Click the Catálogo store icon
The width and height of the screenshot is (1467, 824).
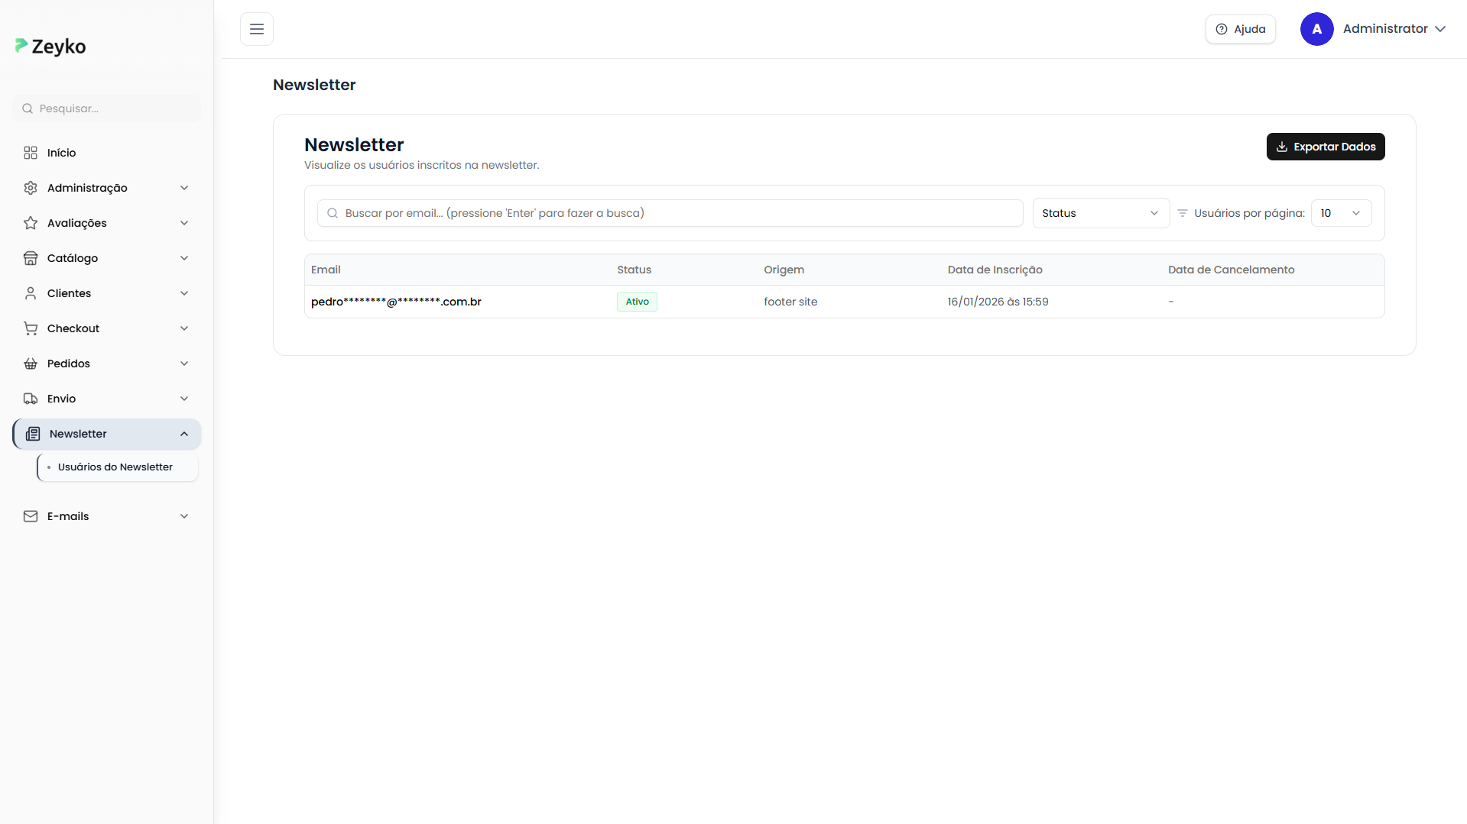[x=31, y=258]
